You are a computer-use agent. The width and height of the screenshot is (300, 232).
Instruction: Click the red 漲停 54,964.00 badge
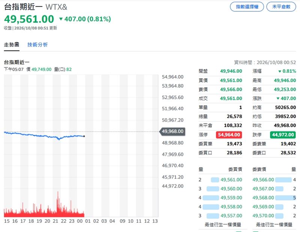229,135
